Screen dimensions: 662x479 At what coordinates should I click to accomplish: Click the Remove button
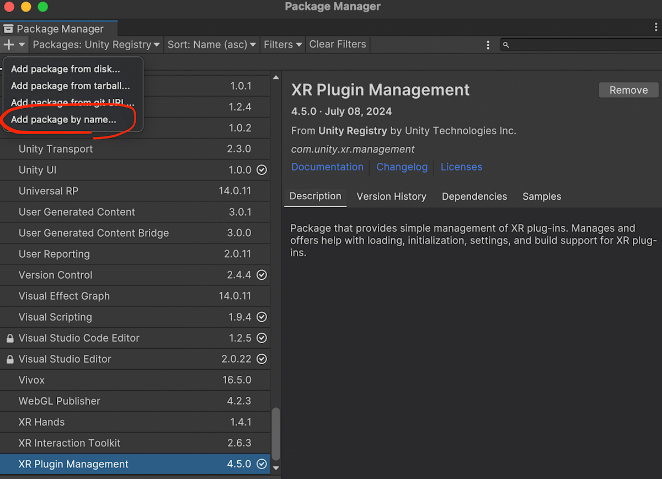pos(628,90)
